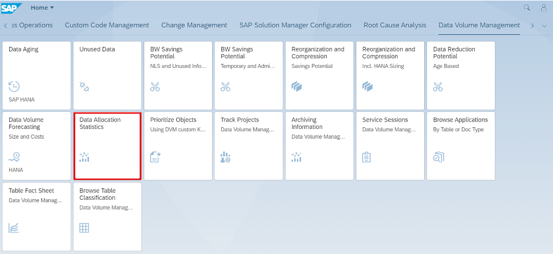Viewport: 553px width, 254px height.
Task: Click 'HANA' footer on Forecasting tile
Action: [x=16, y=170]
